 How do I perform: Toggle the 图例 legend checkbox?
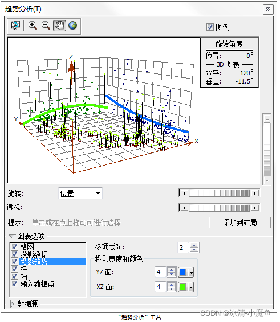click(210, 27)
